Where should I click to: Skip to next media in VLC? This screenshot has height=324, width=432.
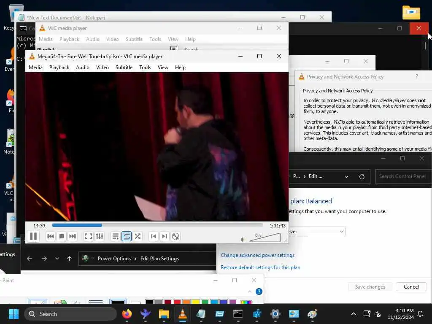click(73, 236)
